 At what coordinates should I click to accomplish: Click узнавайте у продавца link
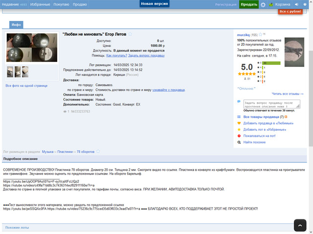coord(168,90)
